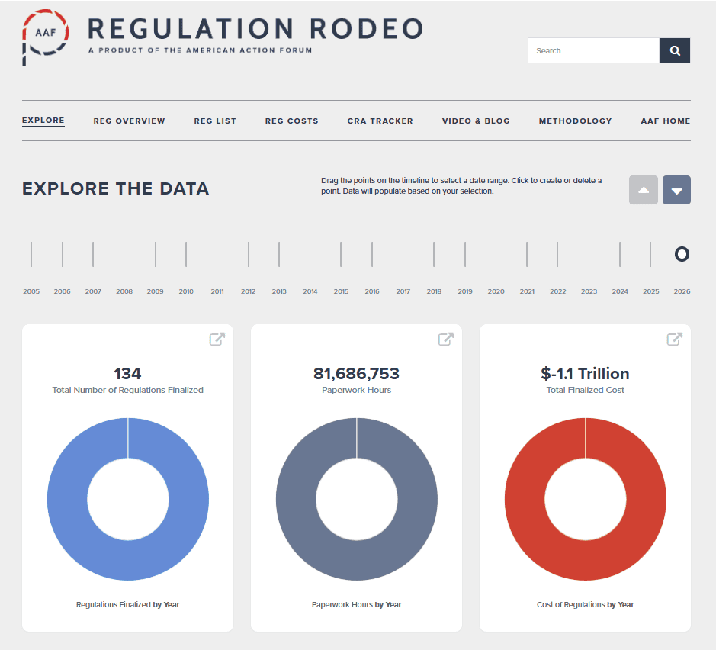Click the 134 regulations total figure

tap(127, 374)
